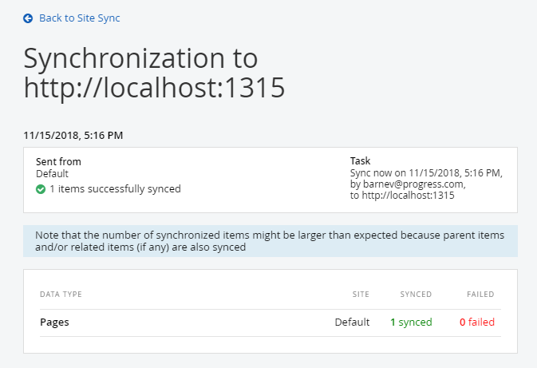The height and width of the screenshot is (368, 537).
Task: Click the DATA TYPE column header
Action: pos(61,295)
